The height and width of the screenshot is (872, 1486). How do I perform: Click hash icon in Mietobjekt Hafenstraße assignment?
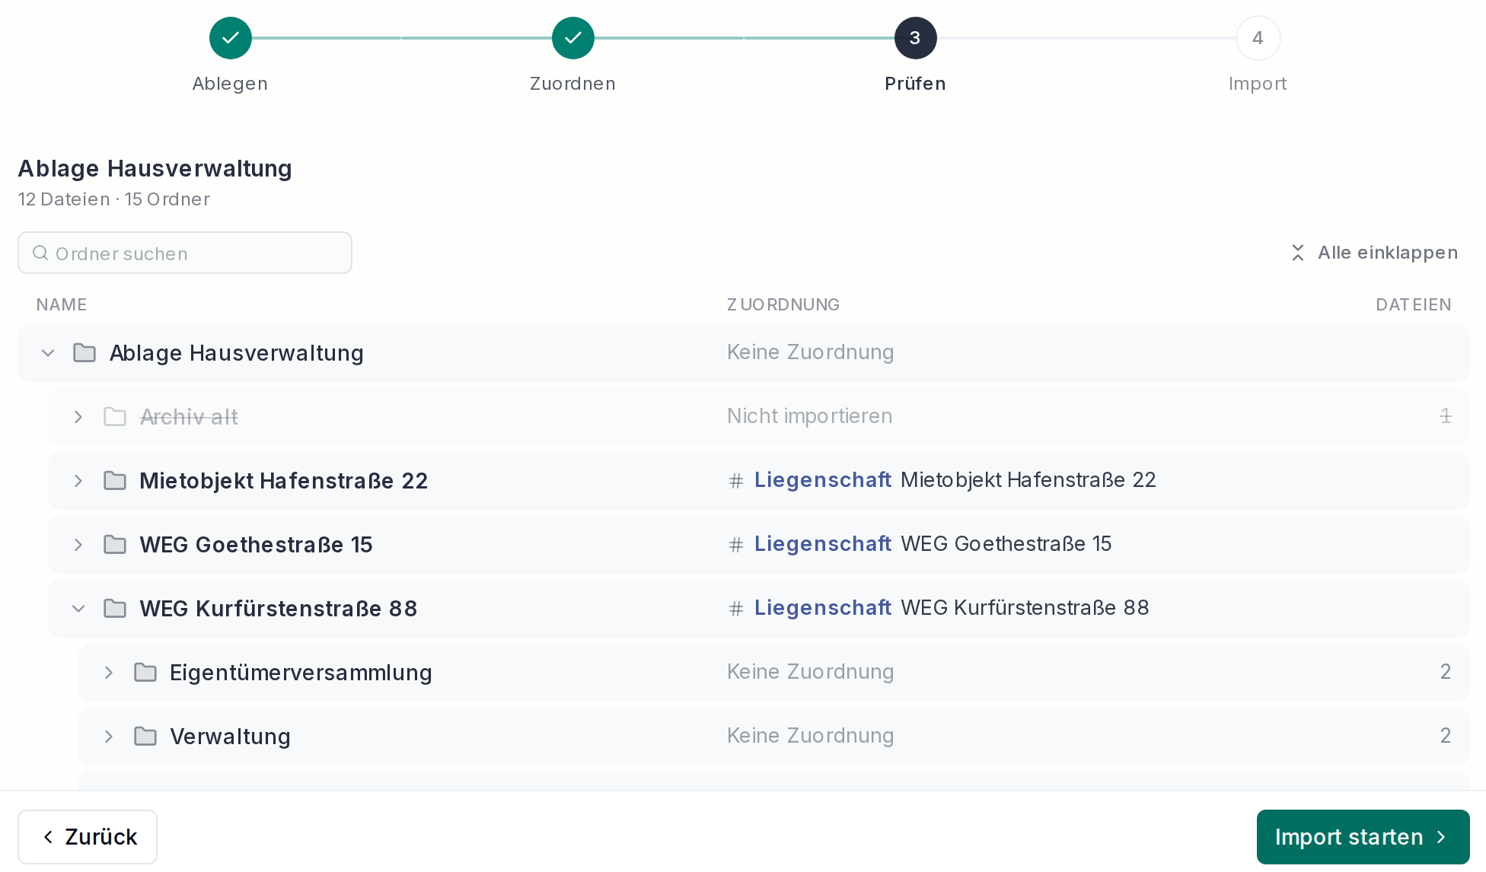click(x=735, y=481)
